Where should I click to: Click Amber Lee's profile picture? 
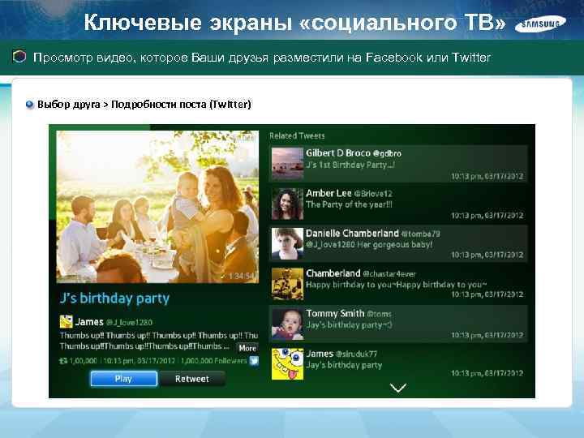[287, 204]
